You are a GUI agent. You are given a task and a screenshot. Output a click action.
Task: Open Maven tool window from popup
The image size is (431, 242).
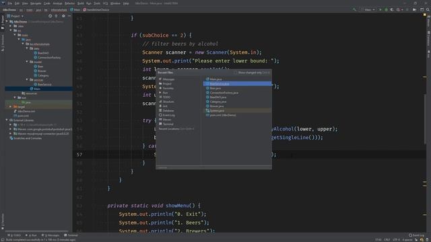165,120
